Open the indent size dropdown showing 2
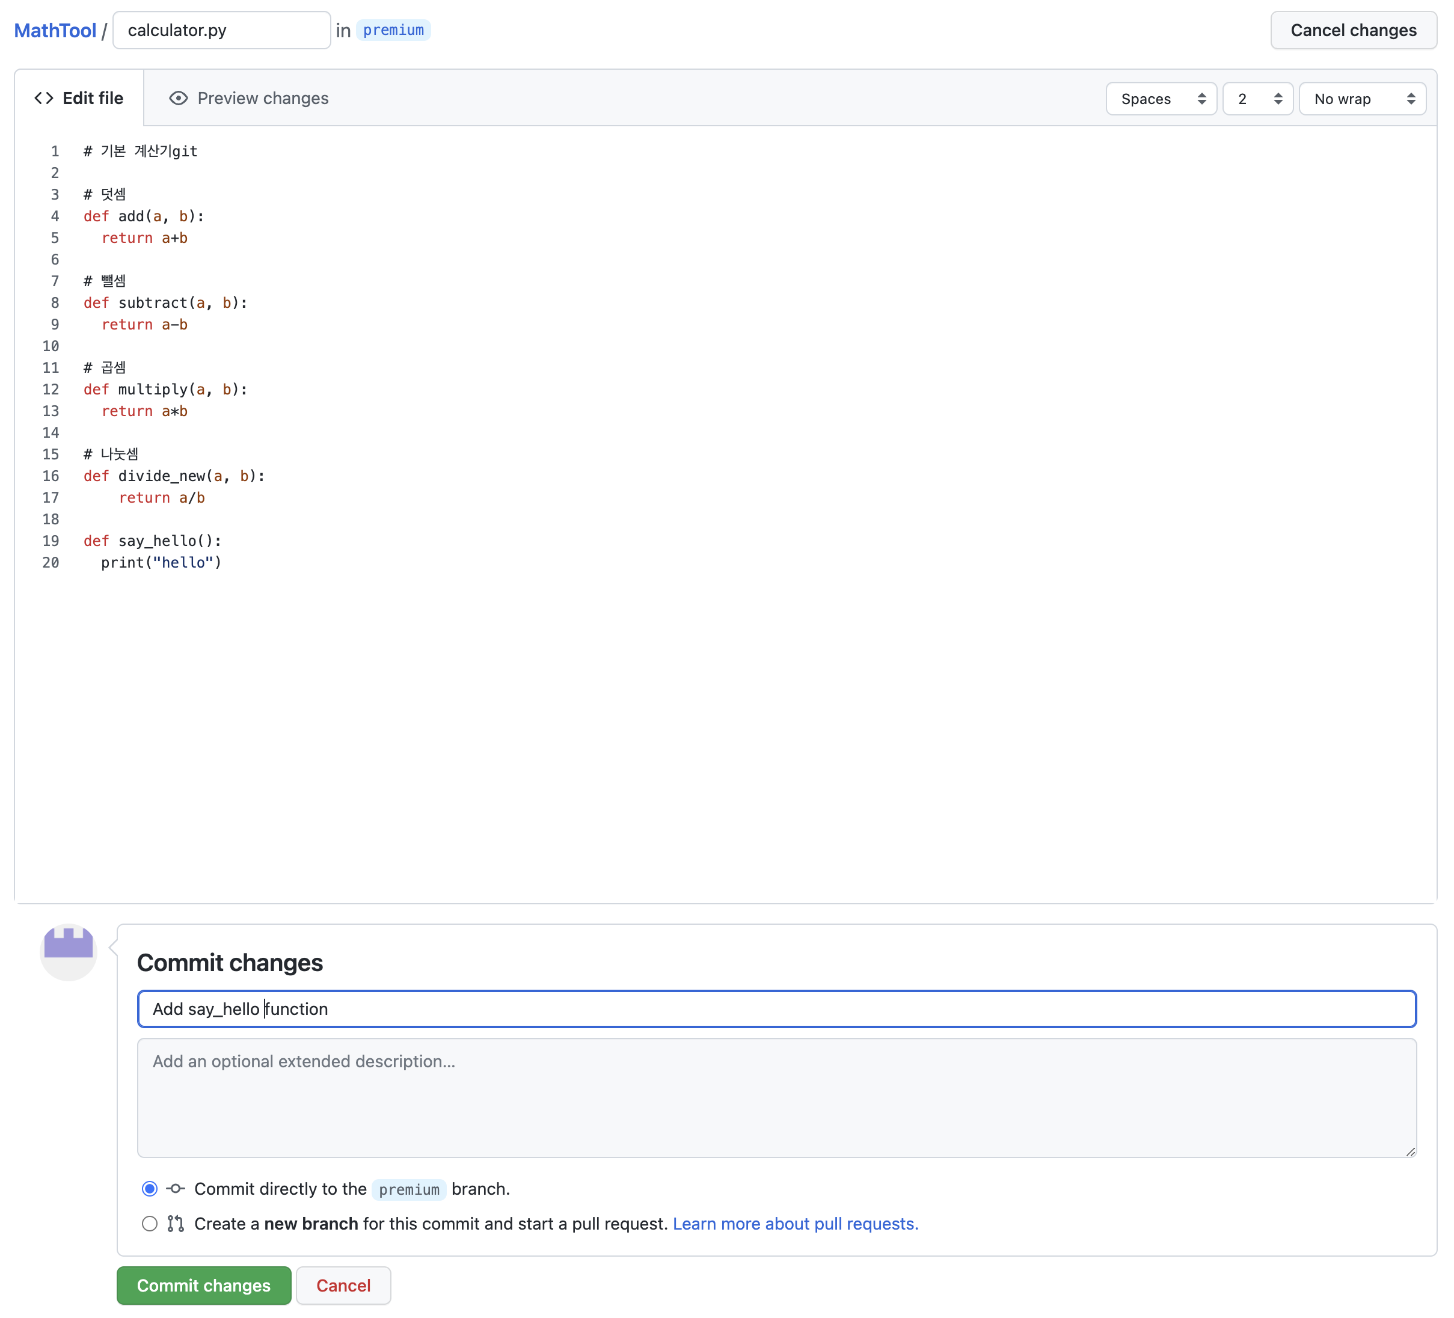1454x1318 pixels. click(1257, 99)
